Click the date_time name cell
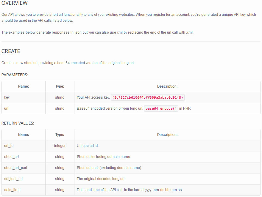 (24, 190)
